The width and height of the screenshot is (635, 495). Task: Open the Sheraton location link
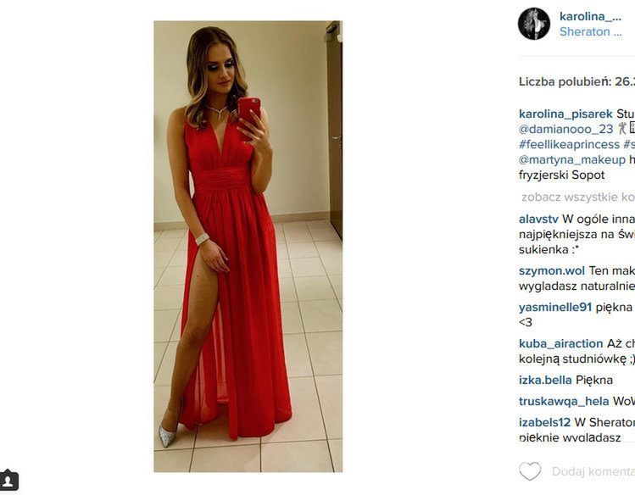[x=590, y=31]
